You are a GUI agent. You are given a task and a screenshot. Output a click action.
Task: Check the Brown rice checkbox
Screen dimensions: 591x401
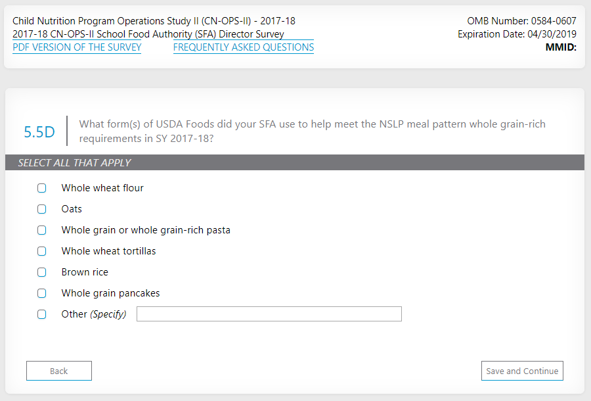click(42, 272)
